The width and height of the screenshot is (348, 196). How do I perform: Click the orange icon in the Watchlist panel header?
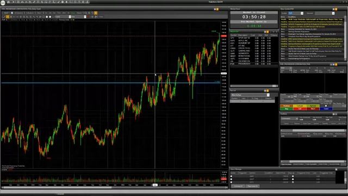click(x=268, y=32)
